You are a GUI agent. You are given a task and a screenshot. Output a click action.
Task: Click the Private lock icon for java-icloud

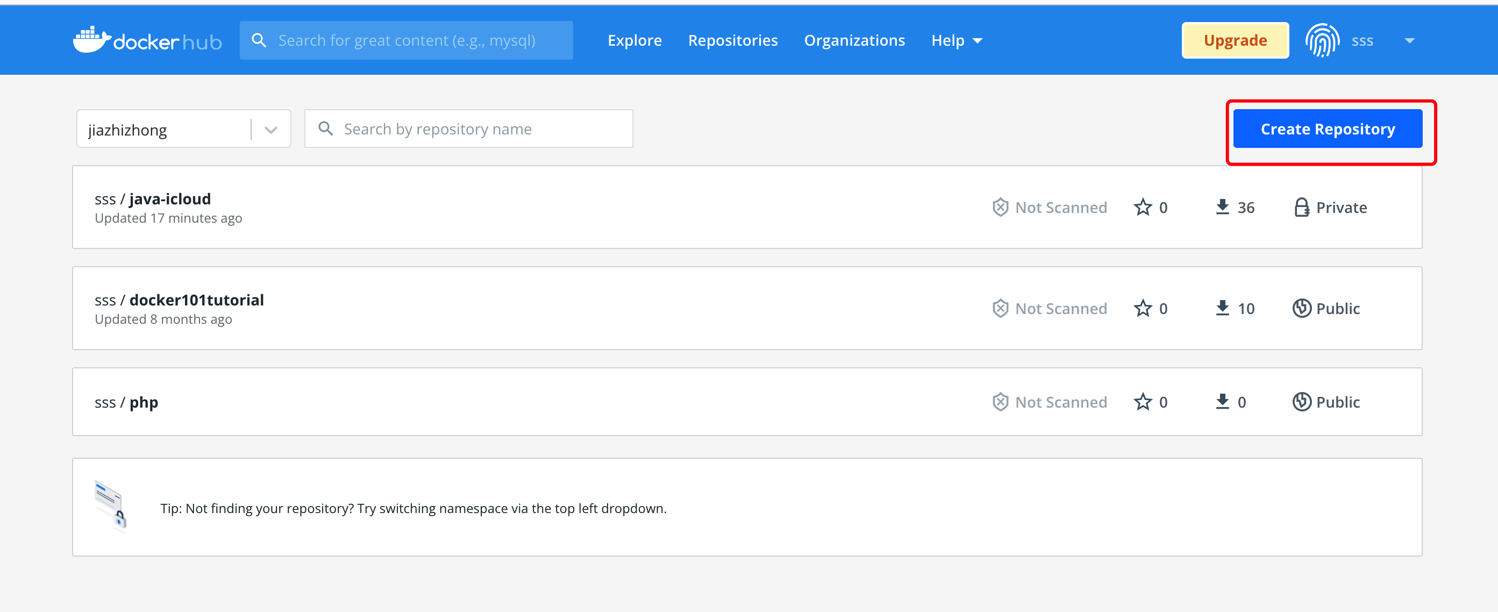point(1301,207)
